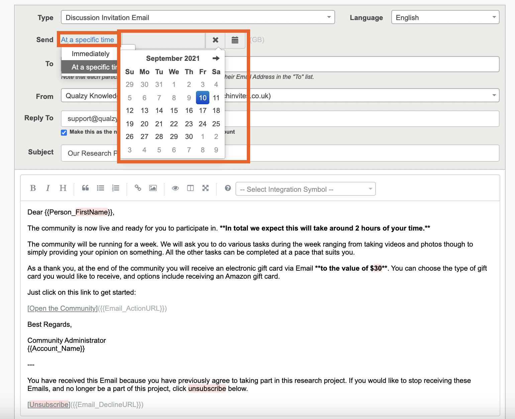Screen dimensions: 515x419
Task: Click the blockquote icon
Action: point(85,188)
